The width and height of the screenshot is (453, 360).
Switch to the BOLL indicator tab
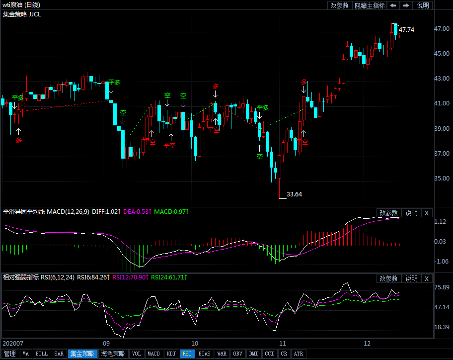coord(42,354)
